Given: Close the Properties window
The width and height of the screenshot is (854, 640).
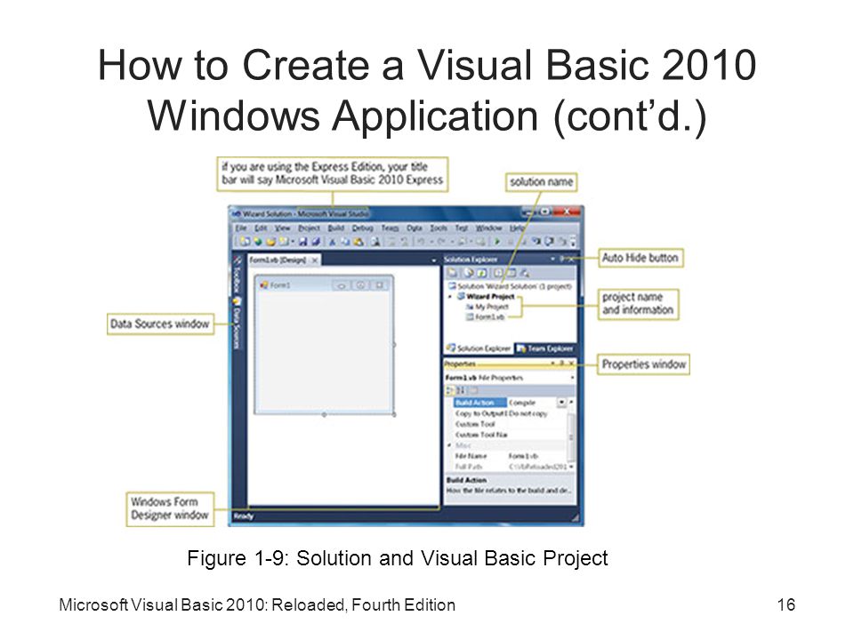Looking at the screenshot, I should pyautogui.click(x=571, y=363).
